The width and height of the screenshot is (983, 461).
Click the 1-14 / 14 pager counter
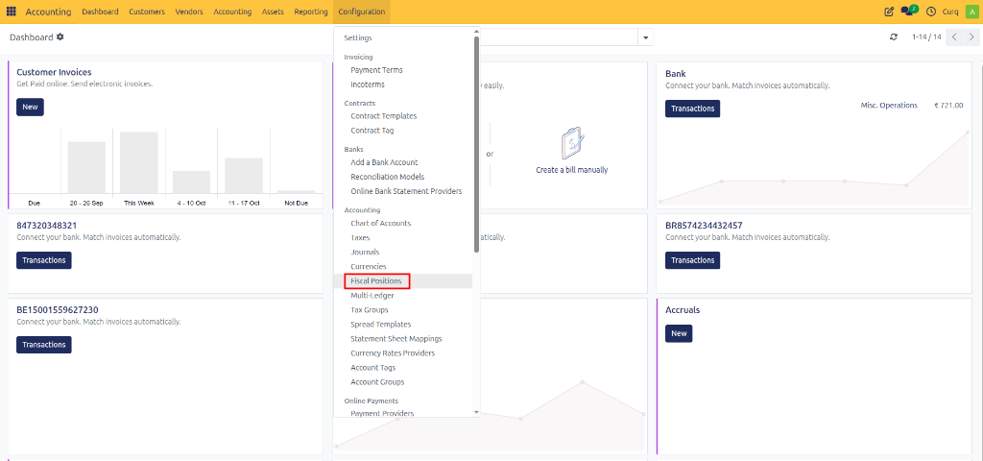tap(926, 37)
